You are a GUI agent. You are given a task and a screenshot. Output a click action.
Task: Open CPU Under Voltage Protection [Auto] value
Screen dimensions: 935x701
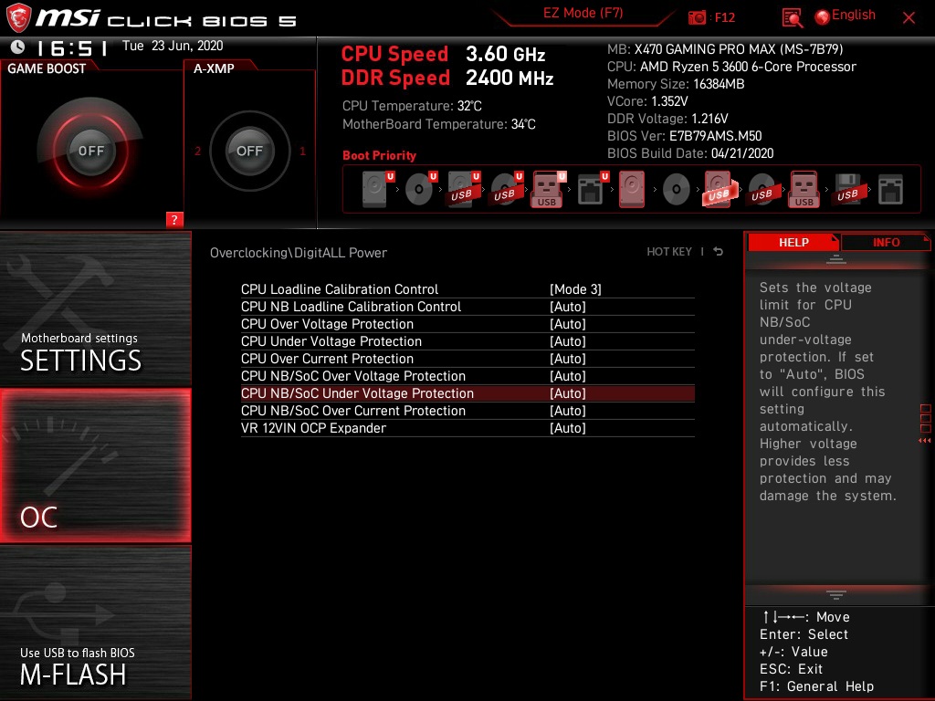pyautogui.click(x=568, y=341)
